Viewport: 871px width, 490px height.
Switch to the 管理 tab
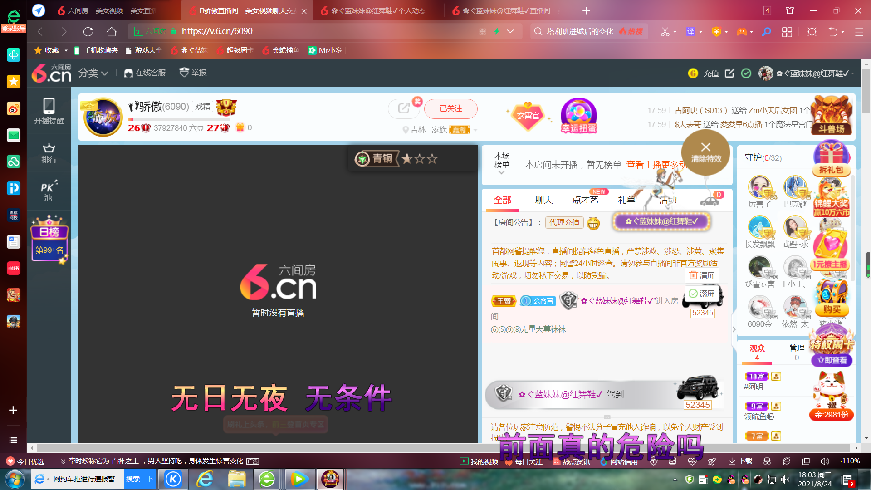[x=797, y=353]
